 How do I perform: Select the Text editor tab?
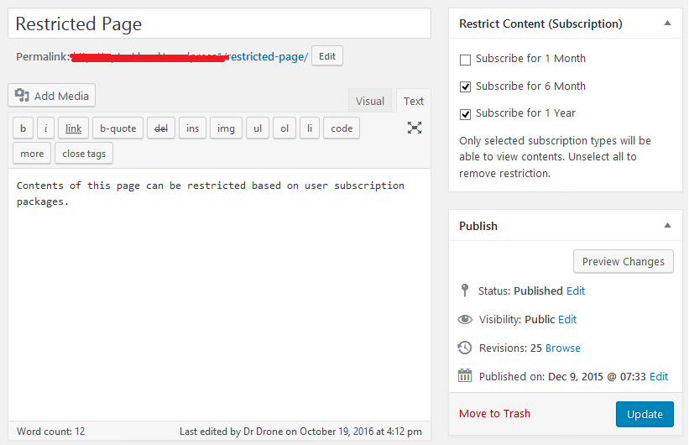pyautogui.click(x=414, y=101)
